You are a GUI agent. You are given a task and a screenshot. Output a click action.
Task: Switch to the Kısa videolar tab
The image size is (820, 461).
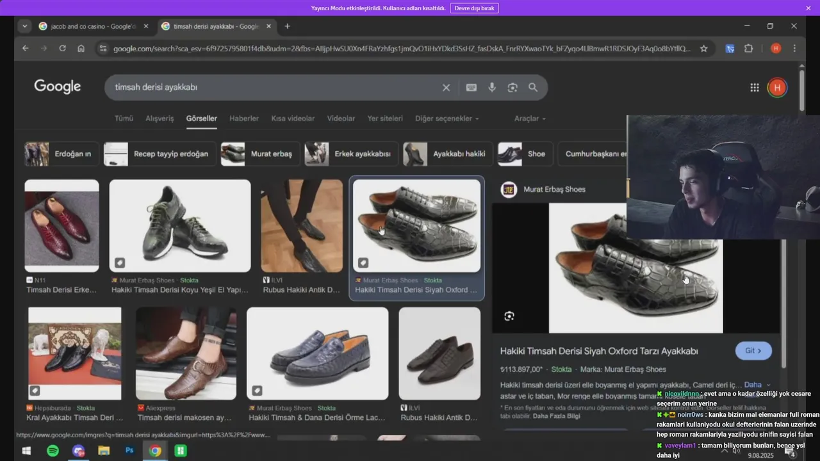293,118
